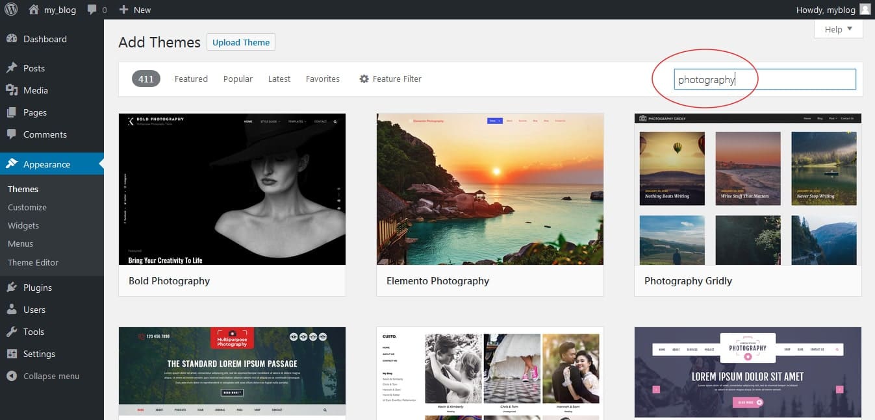Go to Customize under Appearance
The width and height of the screenshot is (875, 420).
pos(27,207)
